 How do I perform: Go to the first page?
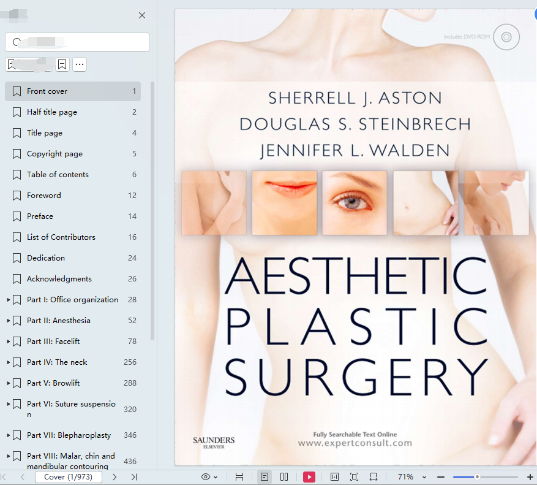[4, 477]
